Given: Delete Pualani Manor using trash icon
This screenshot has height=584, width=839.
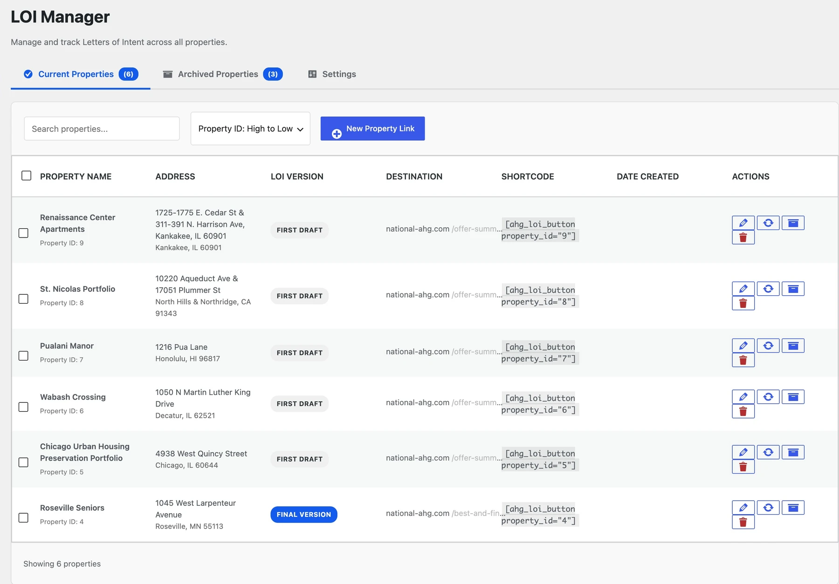Looking at the screenshot, I should pos(743,360).
